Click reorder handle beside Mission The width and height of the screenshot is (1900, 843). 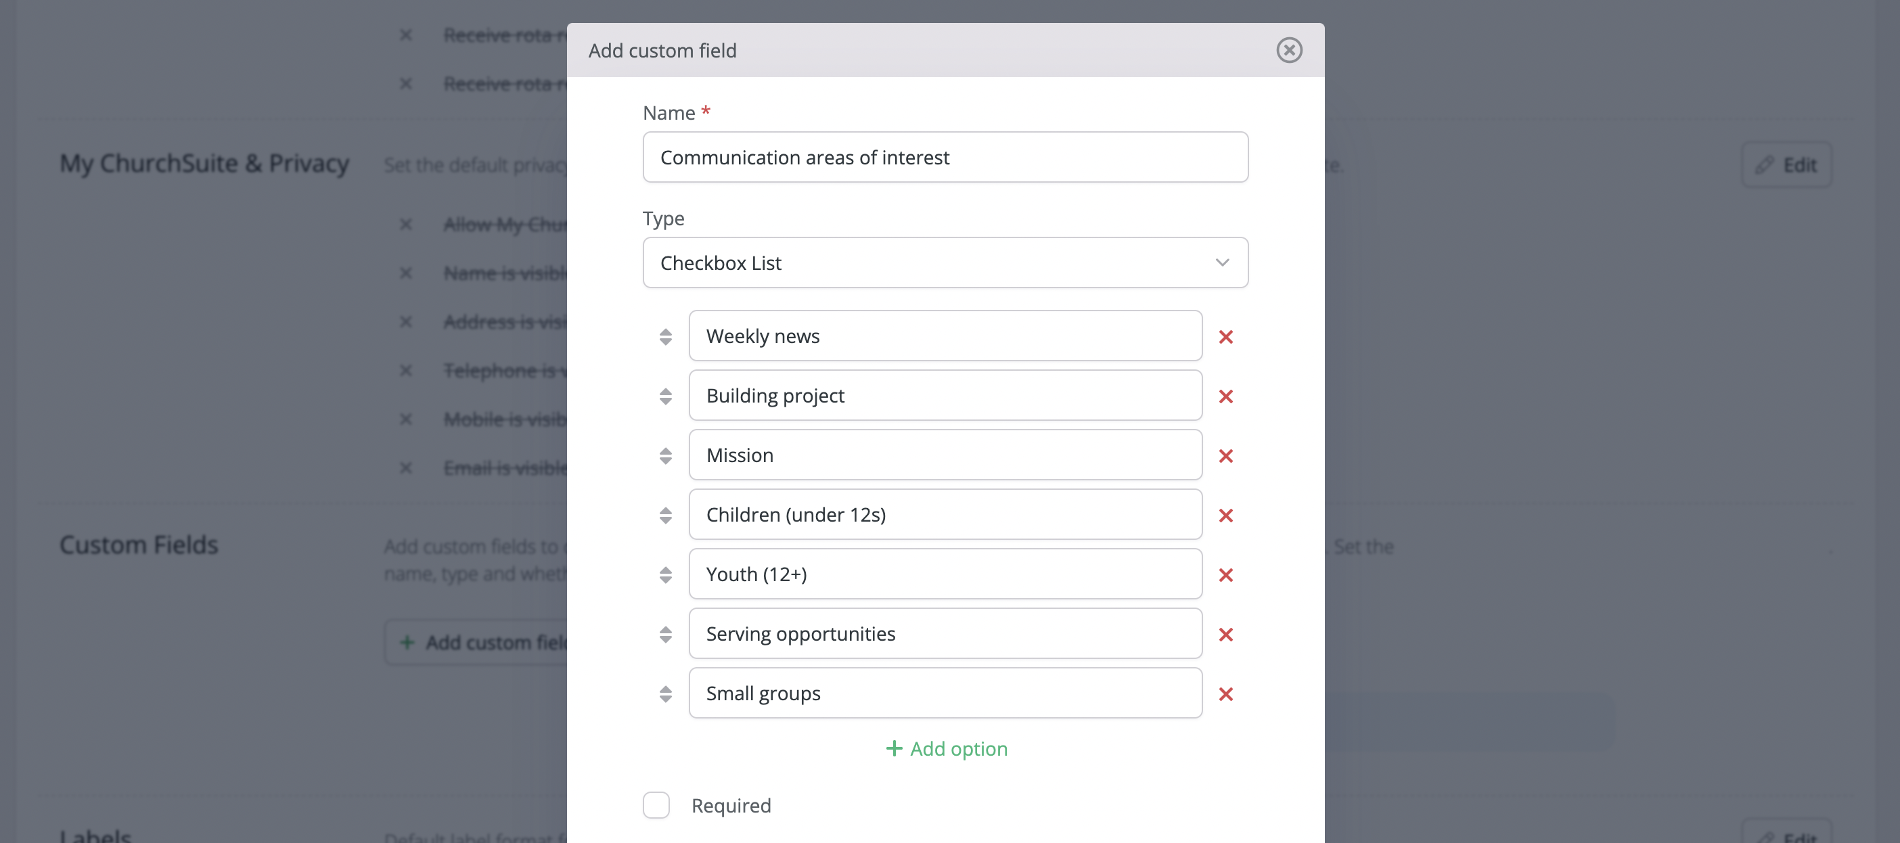[665, 456]
